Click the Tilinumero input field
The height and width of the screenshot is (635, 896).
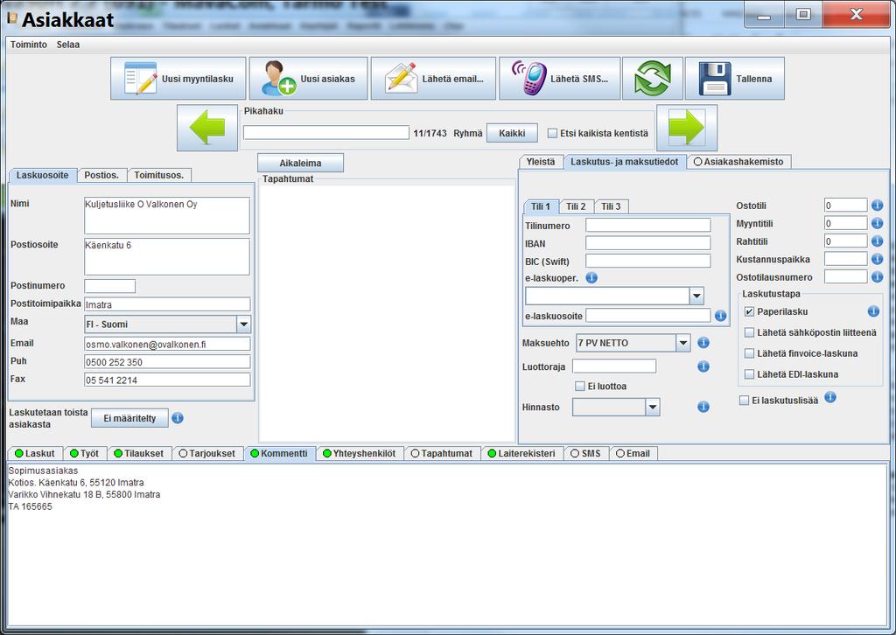point(648,225)
